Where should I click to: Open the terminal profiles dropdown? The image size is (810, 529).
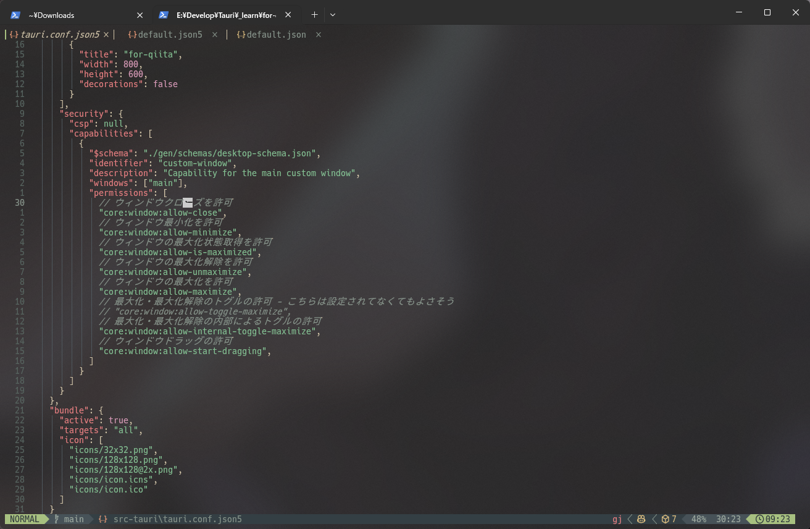pos(333,15)
